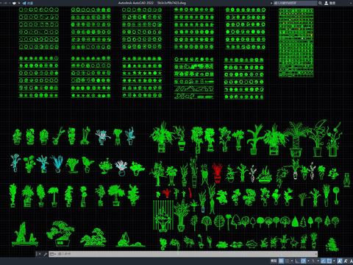Select the large red potted plant block
Screen dimensions: 353x265
point(217,173)
